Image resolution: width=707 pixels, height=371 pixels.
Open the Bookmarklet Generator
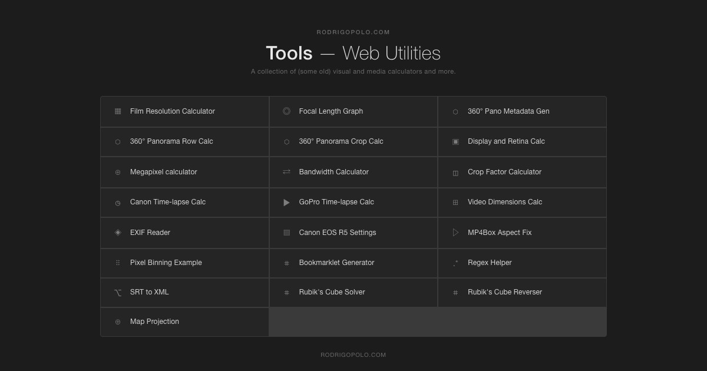click(x=353, y=263)
